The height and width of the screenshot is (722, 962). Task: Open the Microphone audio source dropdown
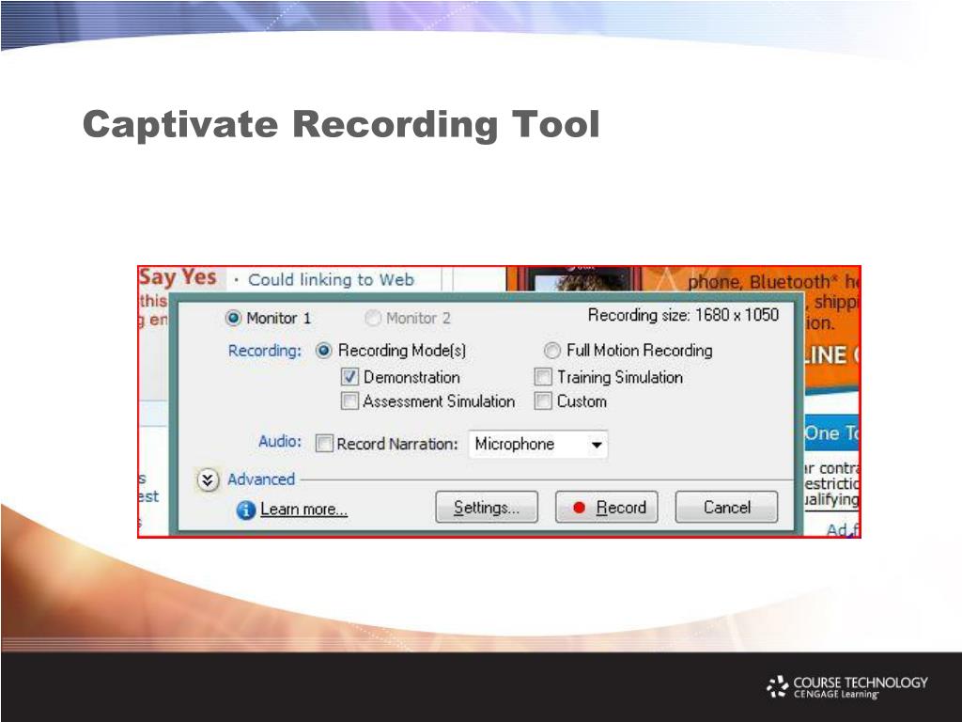(x=538, y=445)
